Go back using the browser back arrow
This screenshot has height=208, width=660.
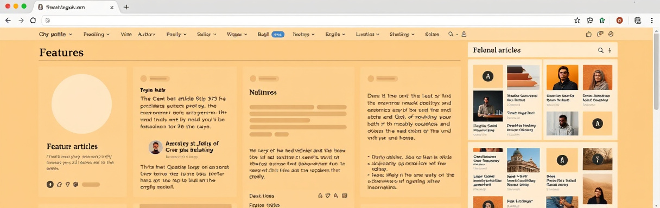pos(8,20)
